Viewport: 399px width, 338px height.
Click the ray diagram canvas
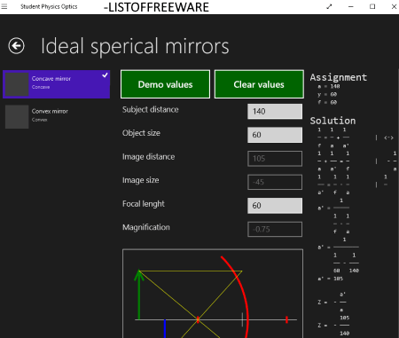[213, 294]
